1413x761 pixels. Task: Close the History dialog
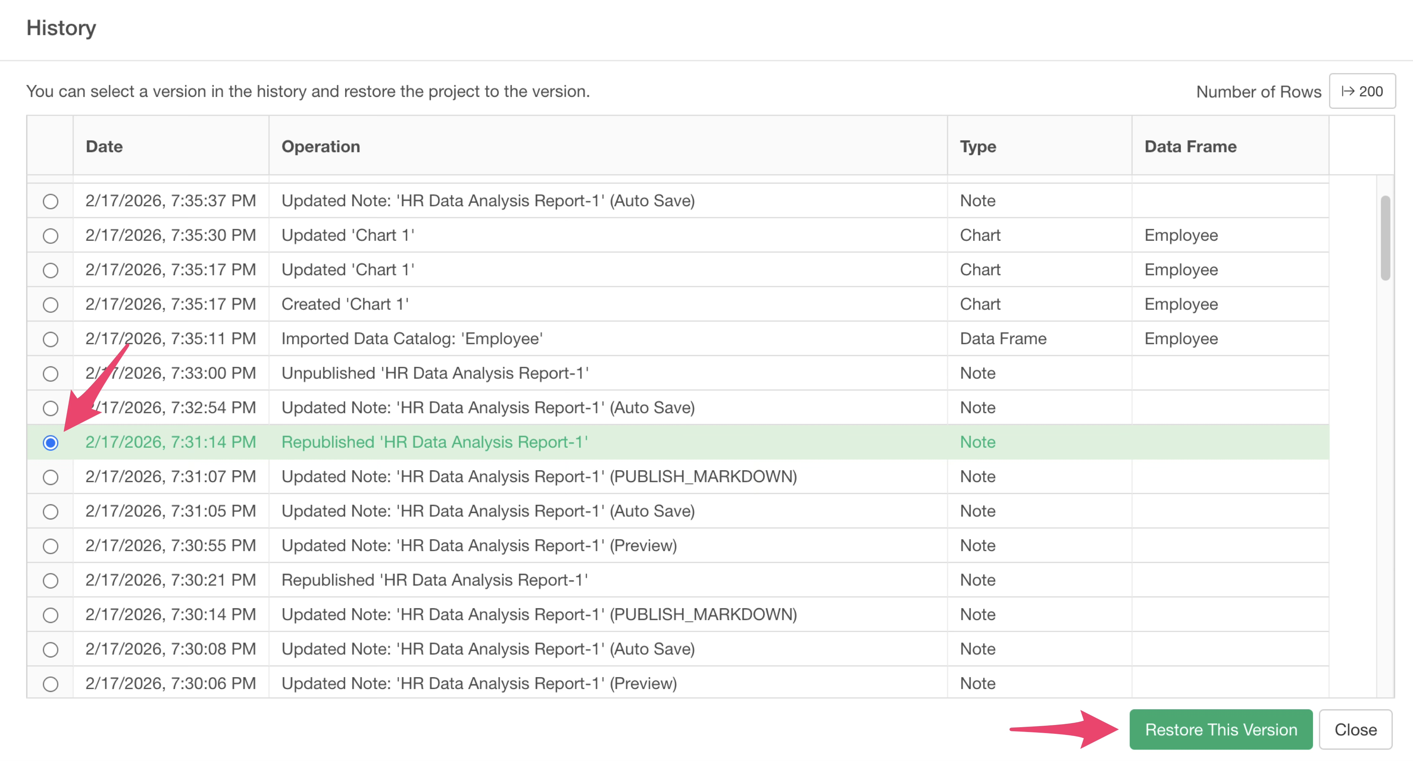[1355, 730]
